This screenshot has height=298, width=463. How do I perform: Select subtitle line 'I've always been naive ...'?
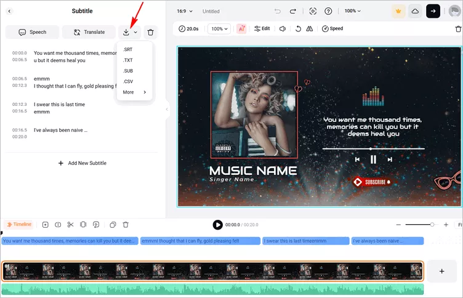[60, 130]
